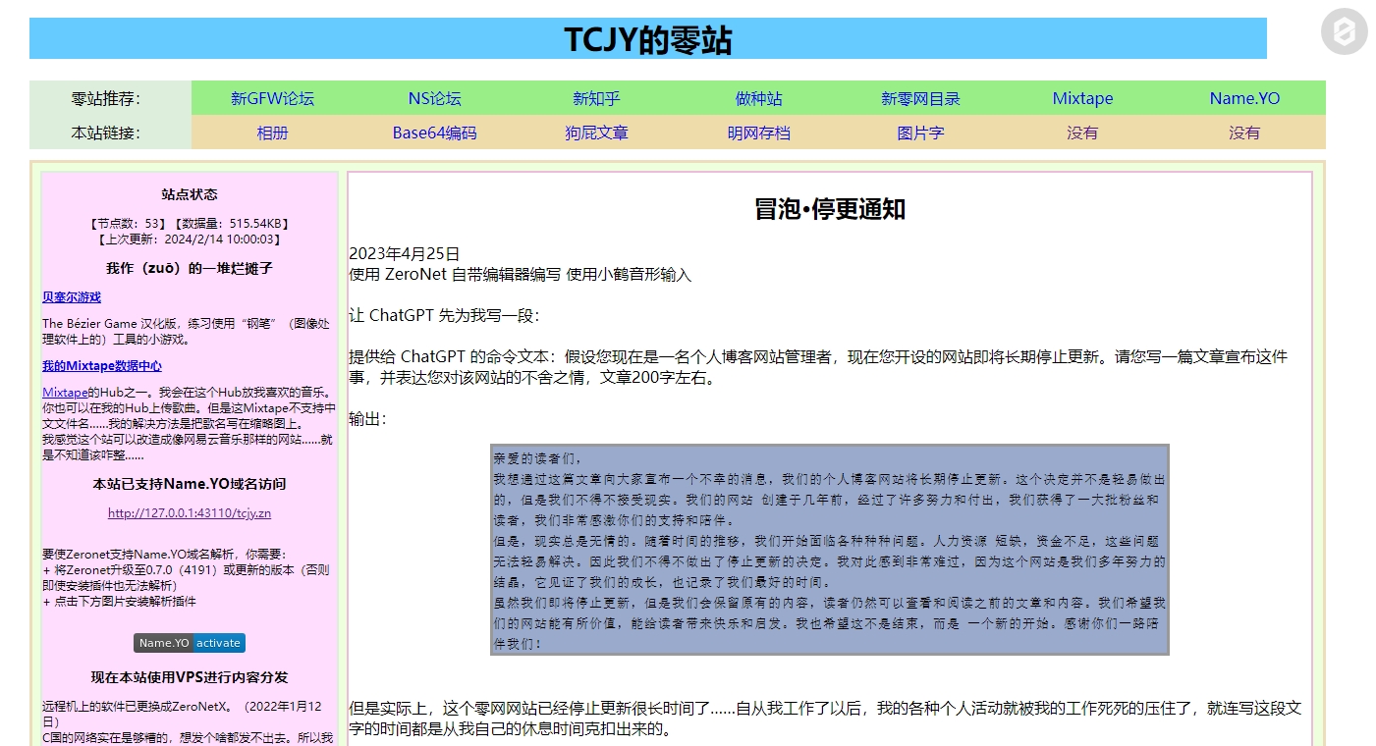Click the 输出: label in article
Screen dimensions: 1376x746
[x=368, y=419]
